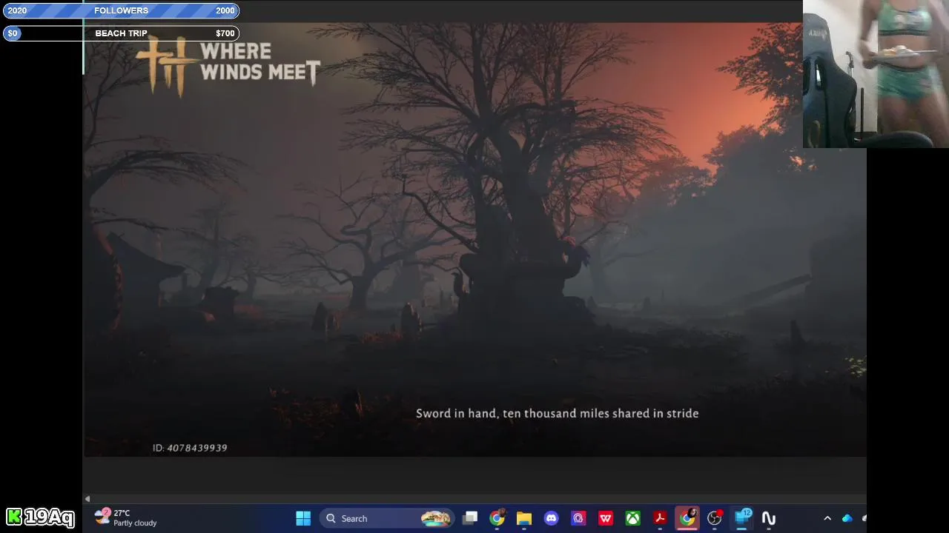Viewport: 949px width, 533px height.
Task: Open the OneDrive cloud tray icon
Action: click(x=847, y=518)
